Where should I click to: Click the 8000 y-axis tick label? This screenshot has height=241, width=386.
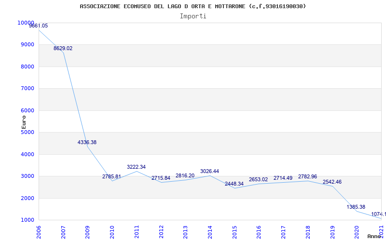click(x=28, y=67)
